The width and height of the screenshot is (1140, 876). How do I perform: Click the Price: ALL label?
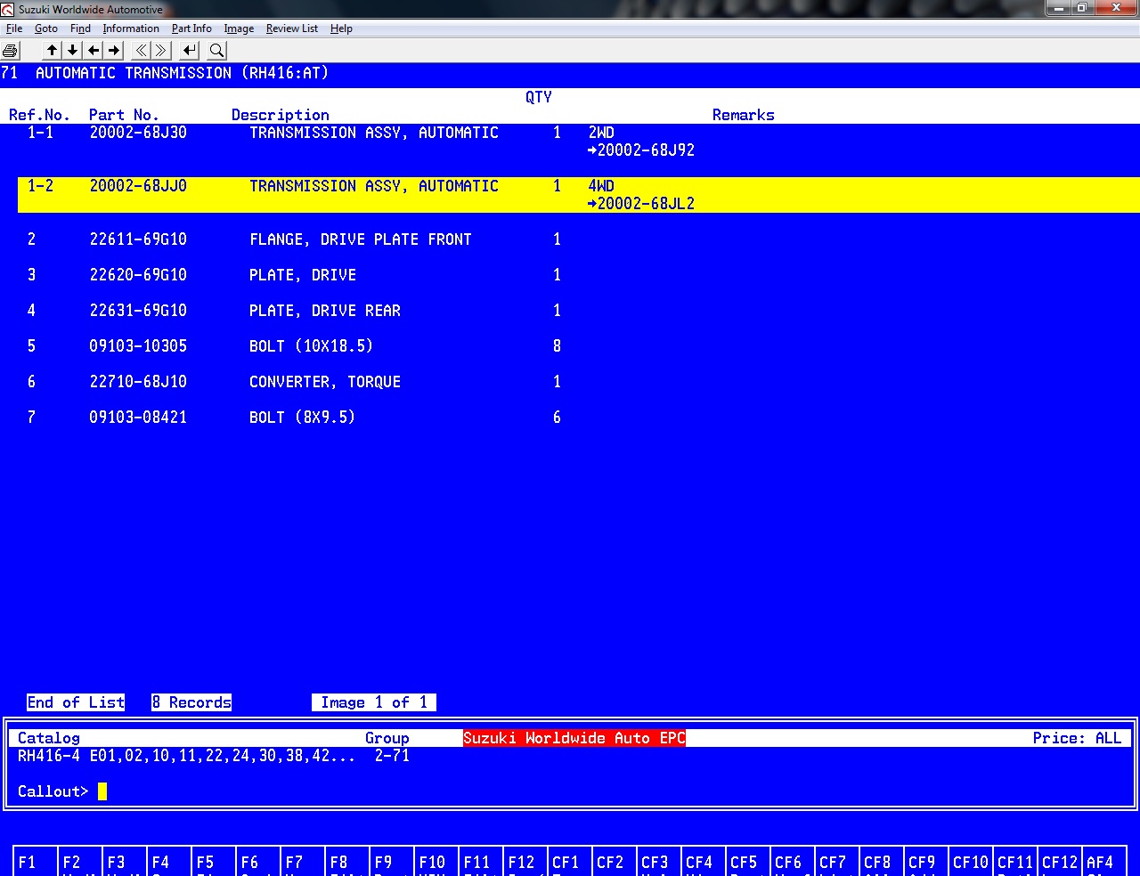pos(1077,738)
